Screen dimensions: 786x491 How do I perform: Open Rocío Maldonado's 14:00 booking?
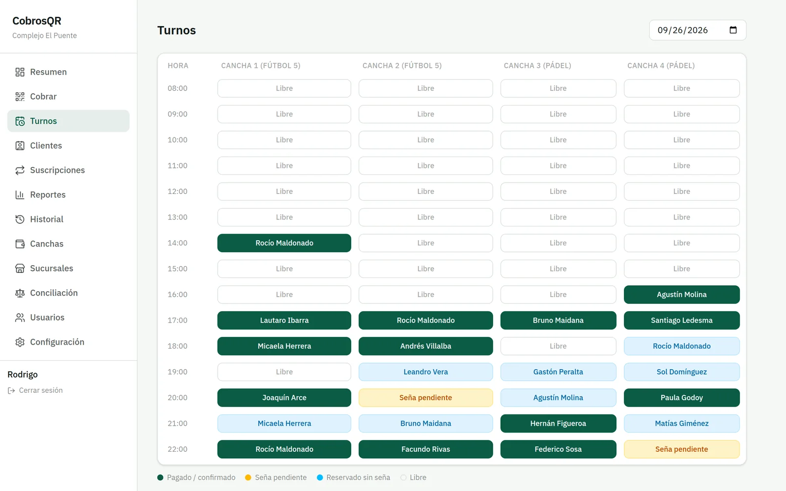[x=284, y=243]
